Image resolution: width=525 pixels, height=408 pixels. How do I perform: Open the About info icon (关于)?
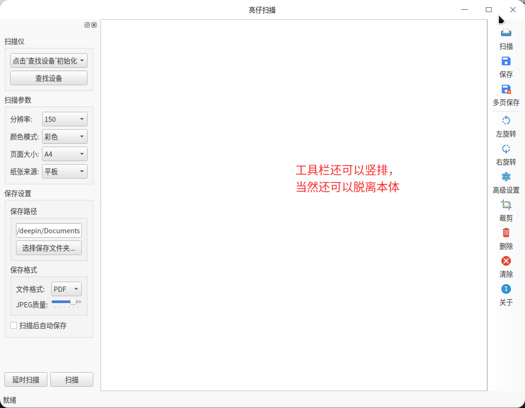(506, 289)
